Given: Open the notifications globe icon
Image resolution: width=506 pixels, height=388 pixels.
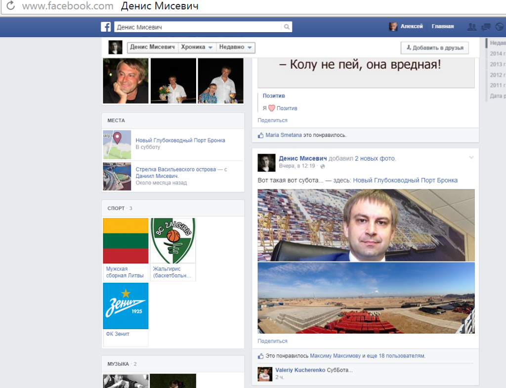Looking at the screenshot, I should [x=500, y=27].
